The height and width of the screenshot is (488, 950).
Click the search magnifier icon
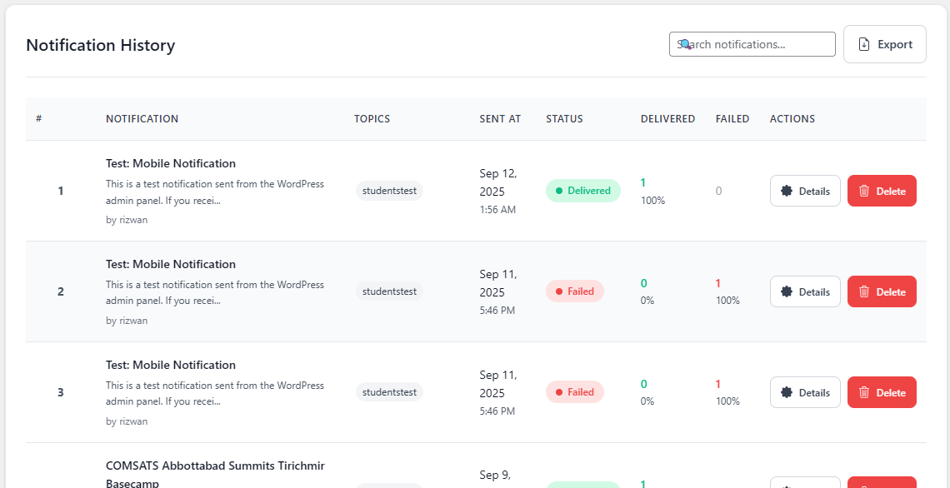click(x=685, y=44)
